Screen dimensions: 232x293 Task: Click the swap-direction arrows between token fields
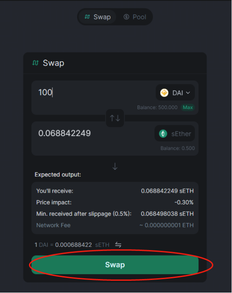coord(115,118)
